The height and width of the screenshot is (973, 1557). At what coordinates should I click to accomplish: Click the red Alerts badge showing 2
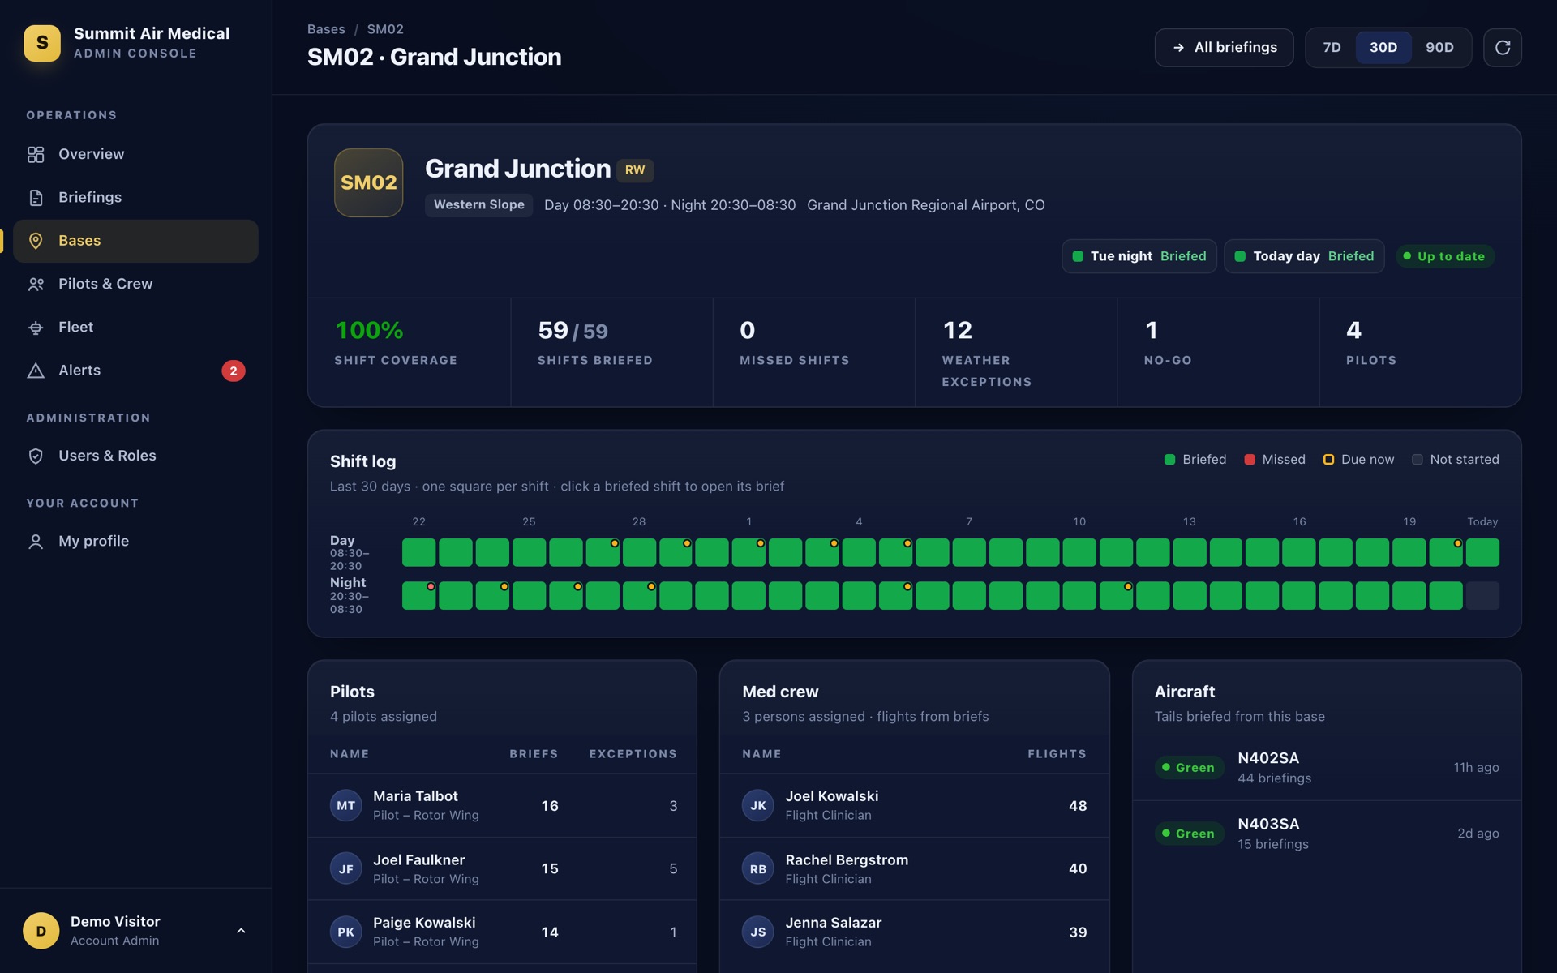234,371
